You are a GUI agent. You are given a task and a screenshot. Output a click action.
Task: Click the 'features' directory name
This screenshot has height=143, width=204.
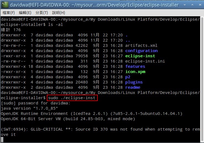click(x=135, y=66)
